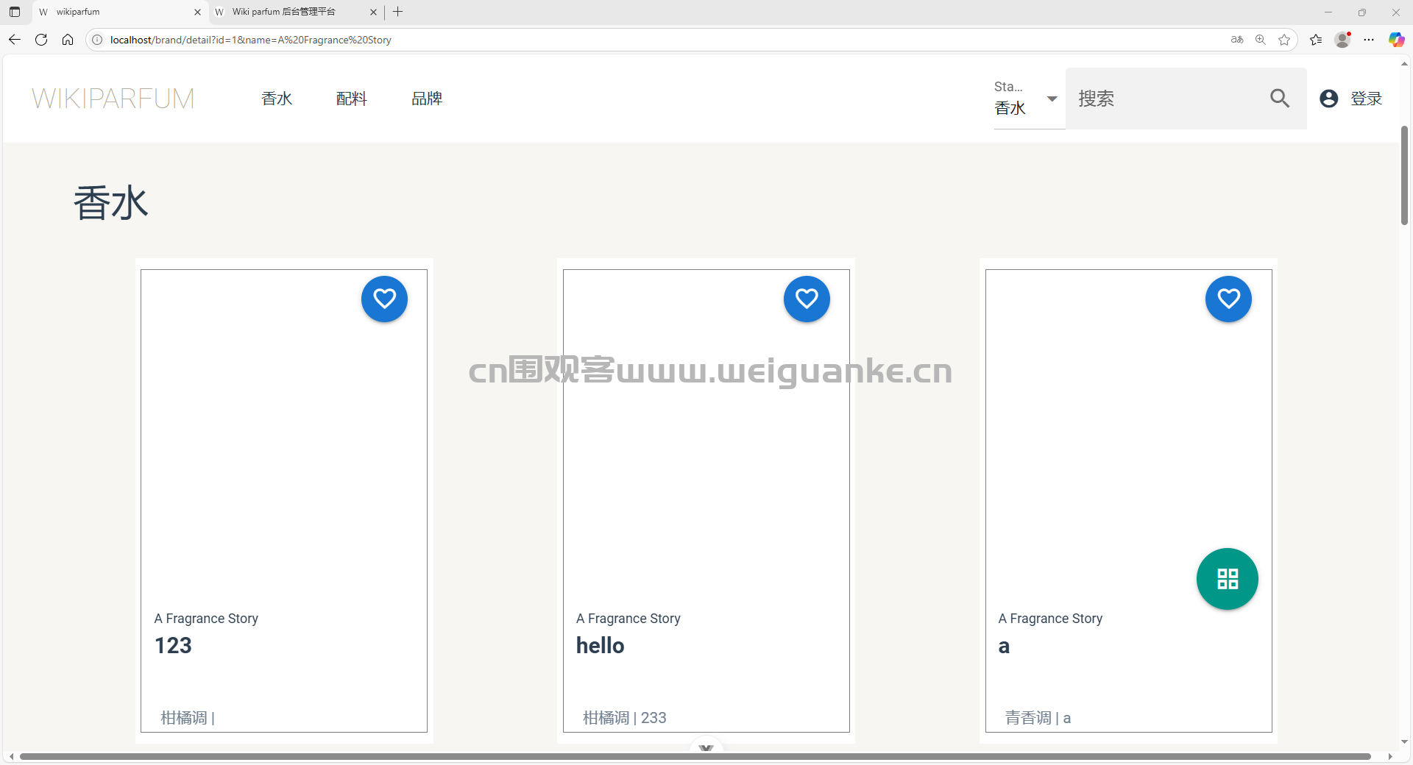Open the '123' perfume card title
This screenshot has height=765, width=1413.
173,646
